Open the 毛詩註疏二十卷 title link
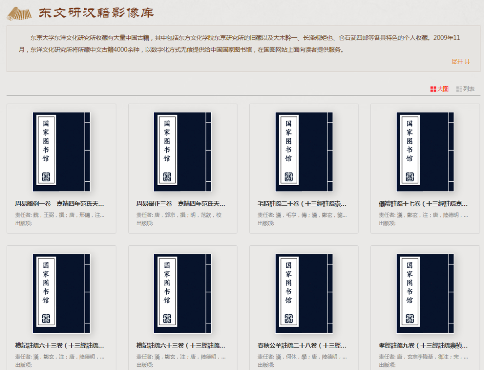 click(302, 204)
